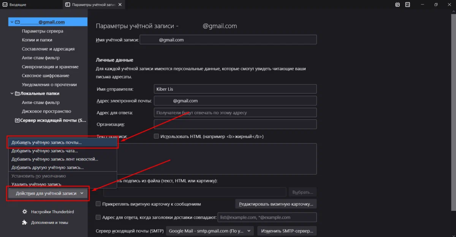The width and height of the screenshot is (456, 237).
Task: Open the calendar icon in title bar
Action: click(398, 4)
